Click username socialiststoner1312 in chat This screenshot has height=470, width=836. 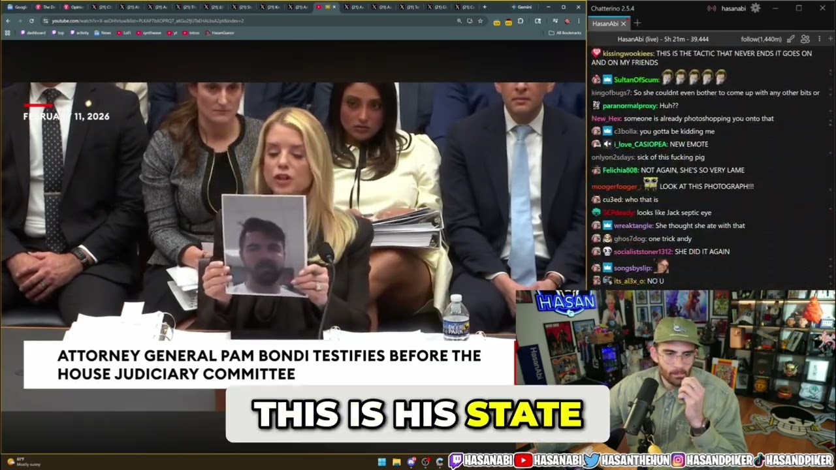pos(643,251)
